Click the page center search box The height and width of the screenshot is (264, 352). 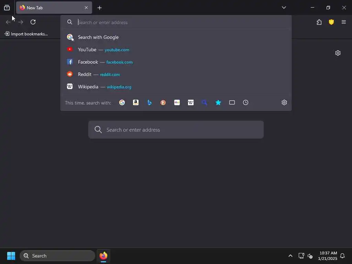[176, 130]
